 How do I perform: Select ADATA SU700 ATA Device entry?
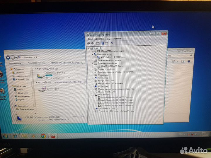(112, 66)
